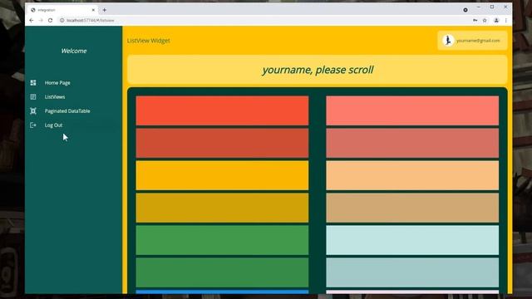
Task: Open Home Page from sidebar menu
Action: (x=57, y=83)
